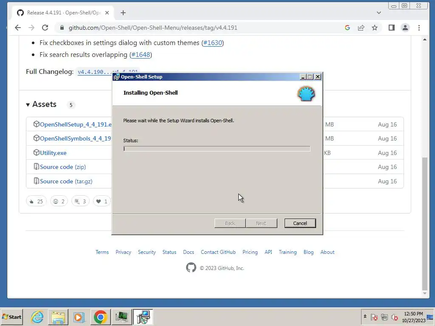Click smile reaction with 2

click(x=59, y=201)
